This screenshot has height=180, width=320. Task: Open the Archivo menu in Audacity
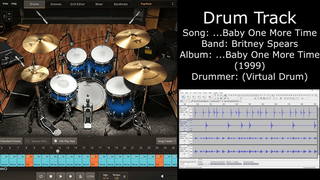[181, 93]
